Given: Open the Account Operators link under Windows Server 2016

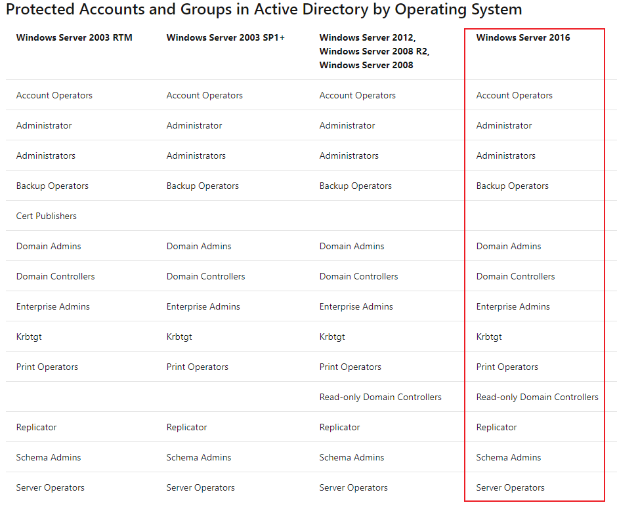Looking at the screenshot, I should click(x=515, y=95).
